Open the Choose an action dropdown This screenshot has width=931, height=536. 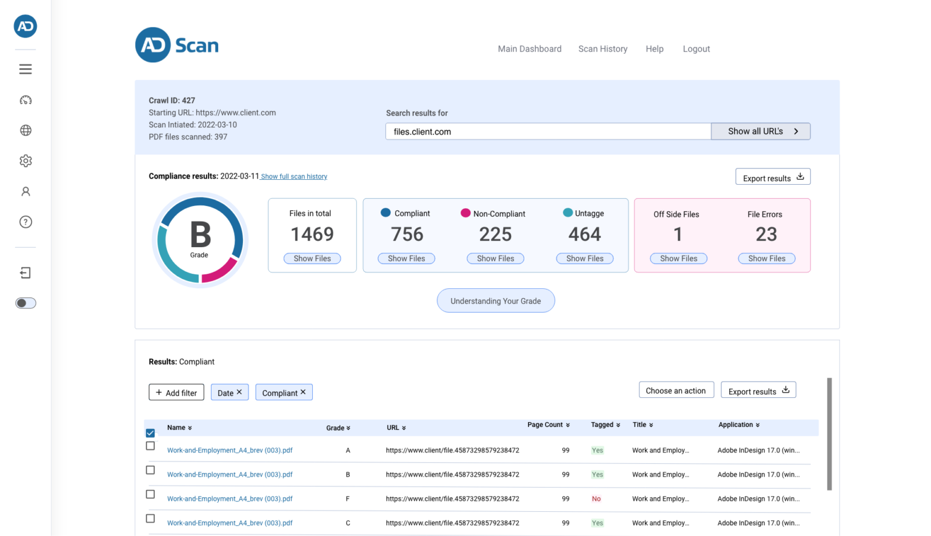(x=676, y=391)
